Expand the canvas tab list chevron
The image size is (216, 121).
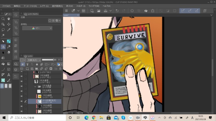(x=211, y=15)
